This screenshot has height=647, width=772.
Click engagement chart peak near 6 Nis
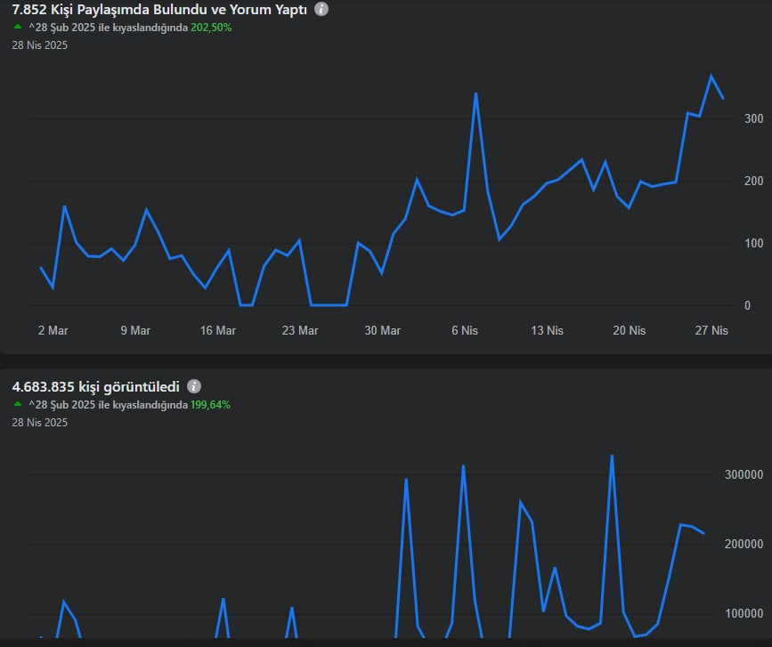475,94
